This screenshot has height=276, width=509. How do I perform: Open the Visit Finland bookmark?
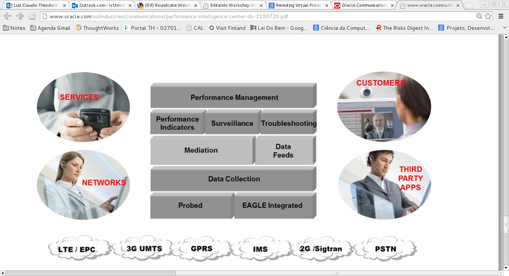click(227, 28)
